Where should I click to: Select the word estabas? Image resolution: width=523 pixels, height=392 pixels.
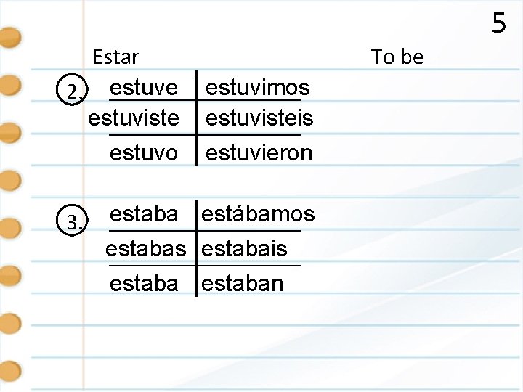[x=146, y=249]
